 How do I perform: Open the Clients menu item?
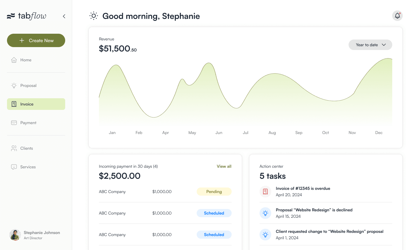click(x=36, y=148)
